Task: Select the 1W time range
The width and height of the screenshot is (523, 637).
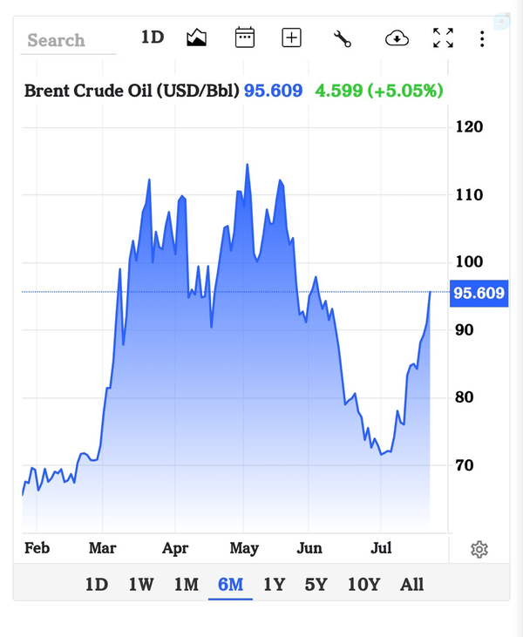Action: tap(141, 585)
